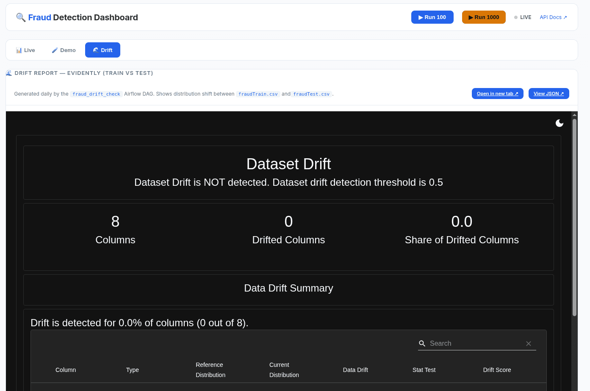This screenshot has width=590, height=391.
Task: Switch to the Drift tab
Action: 102,50
